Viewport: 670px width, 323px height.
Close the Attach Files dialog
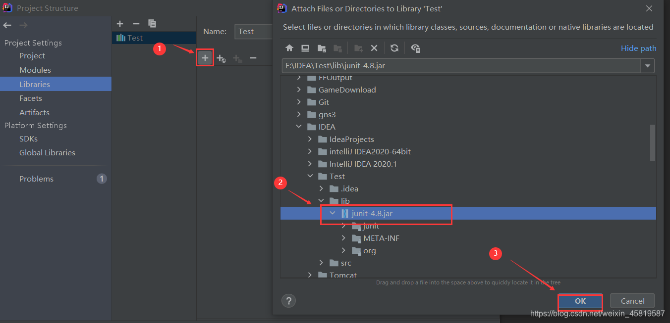point(649,8)
